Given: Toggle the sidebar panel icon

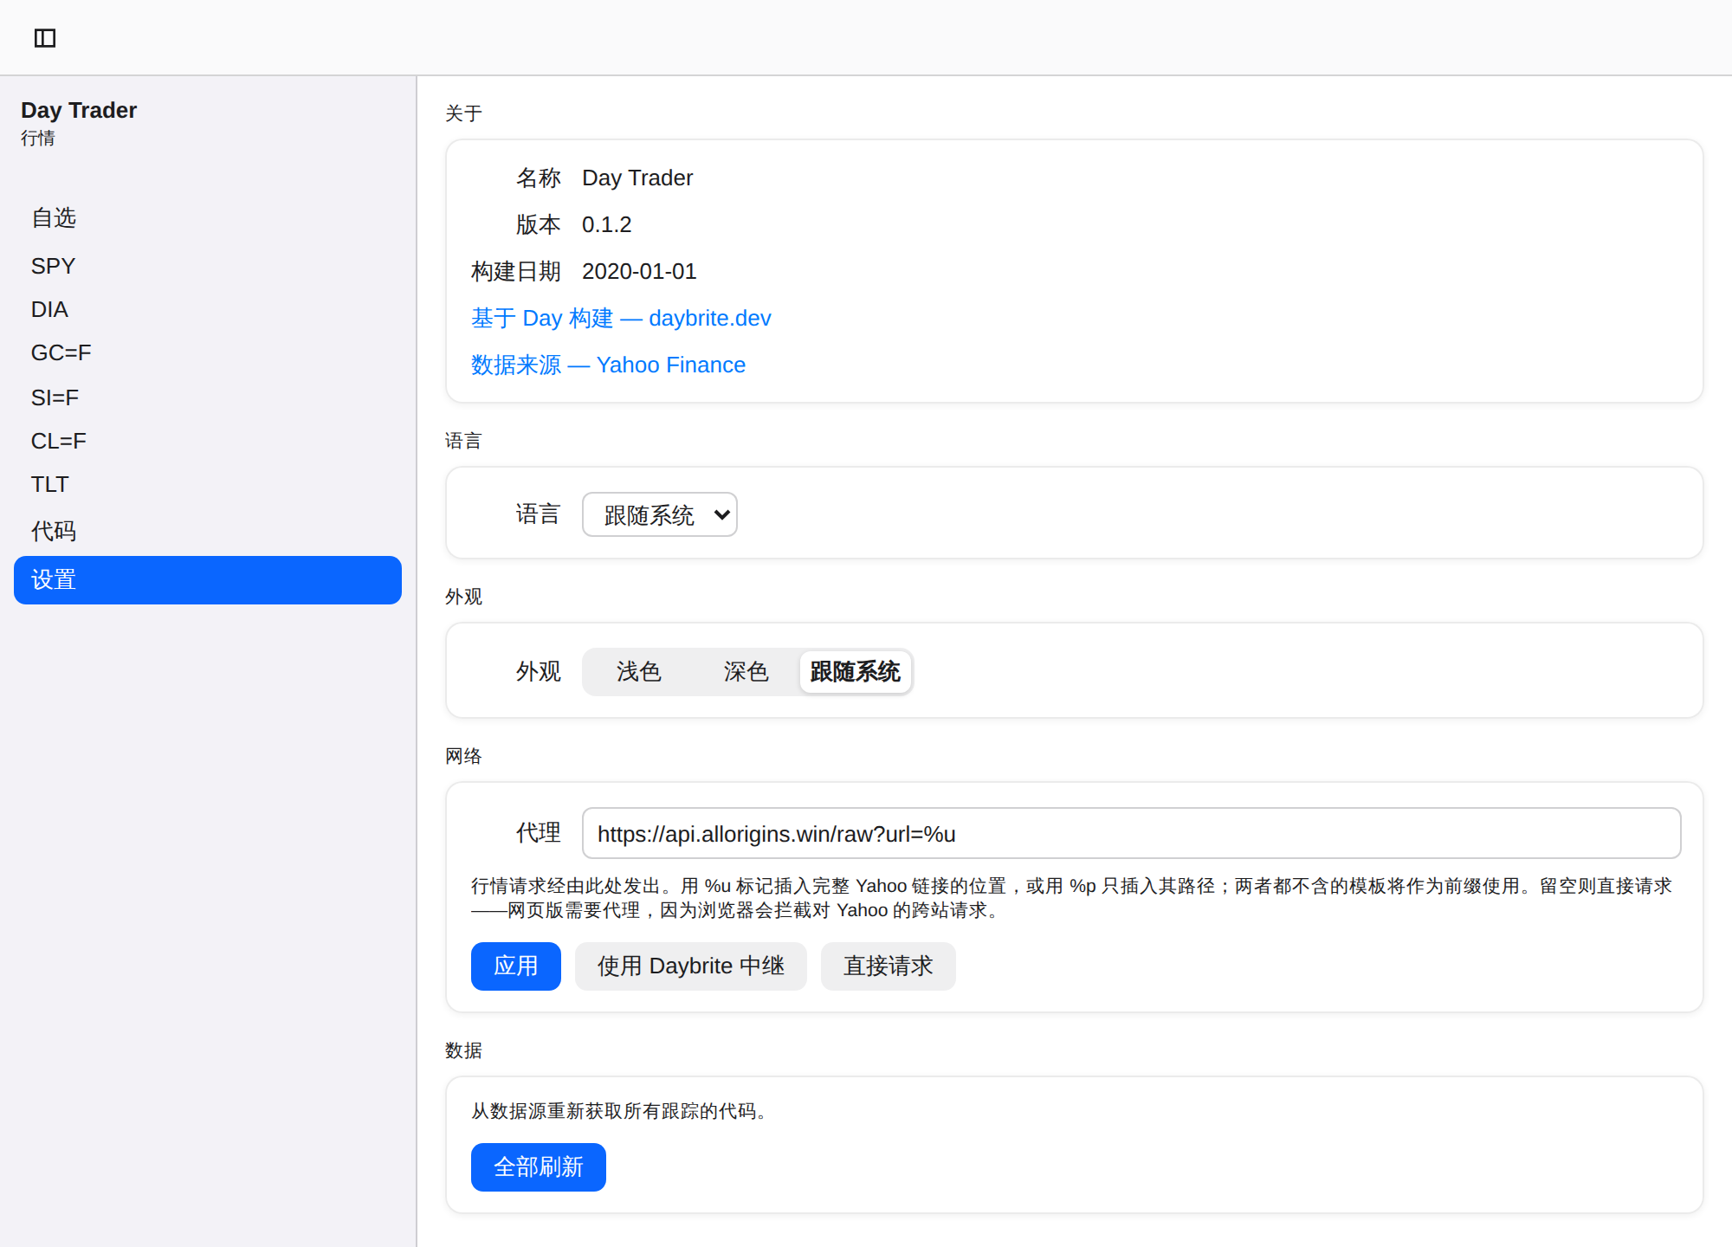Looking at the screenshot, I should click(45, 38).
